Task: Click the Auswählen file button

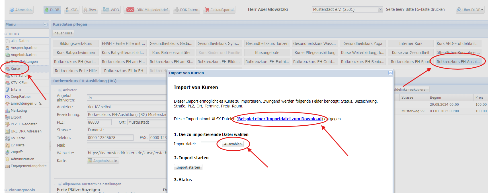Action: pos(233,144)
